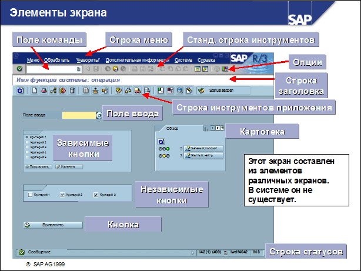The height and width of the screenshot is (271, 361).
Task: Uncheck the Критерий 3 checkbox
Action: point(95,194)
